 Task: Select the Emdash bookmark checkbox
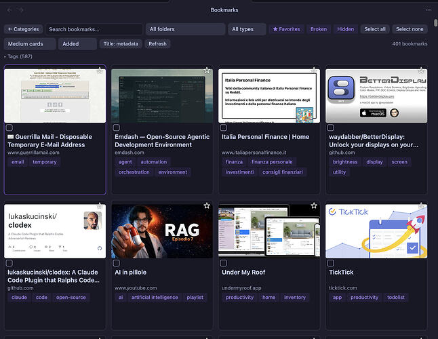coord(117,128)
